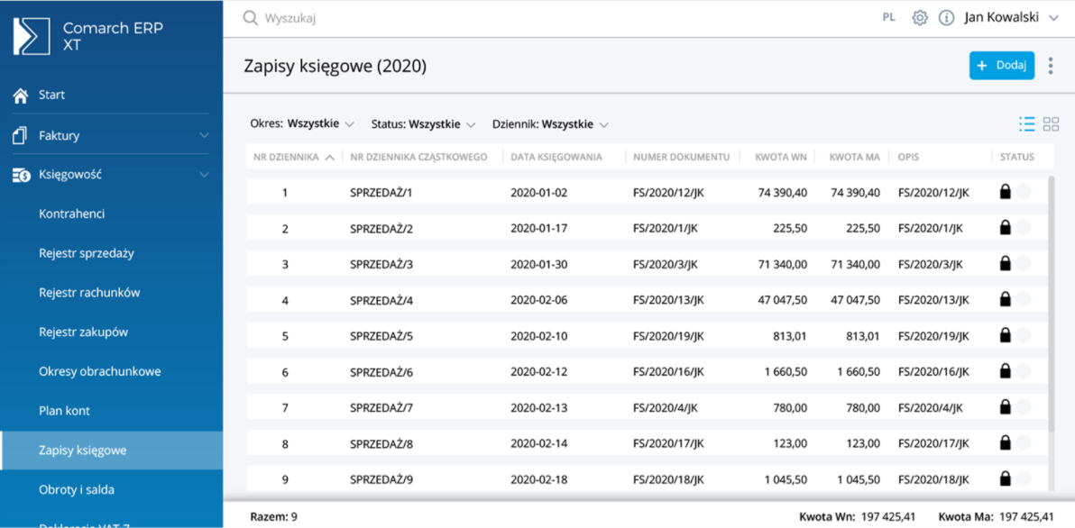The width and height of the screenshot is (1075, 528).
Task: Click the Start home icon
Action: pos(22,95)
